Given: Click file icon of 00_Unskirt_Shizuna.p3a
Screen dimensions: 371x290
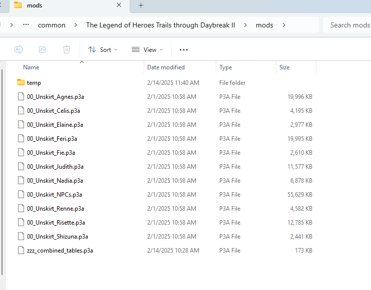Looking at the screenshot, I should coord(21,236).
